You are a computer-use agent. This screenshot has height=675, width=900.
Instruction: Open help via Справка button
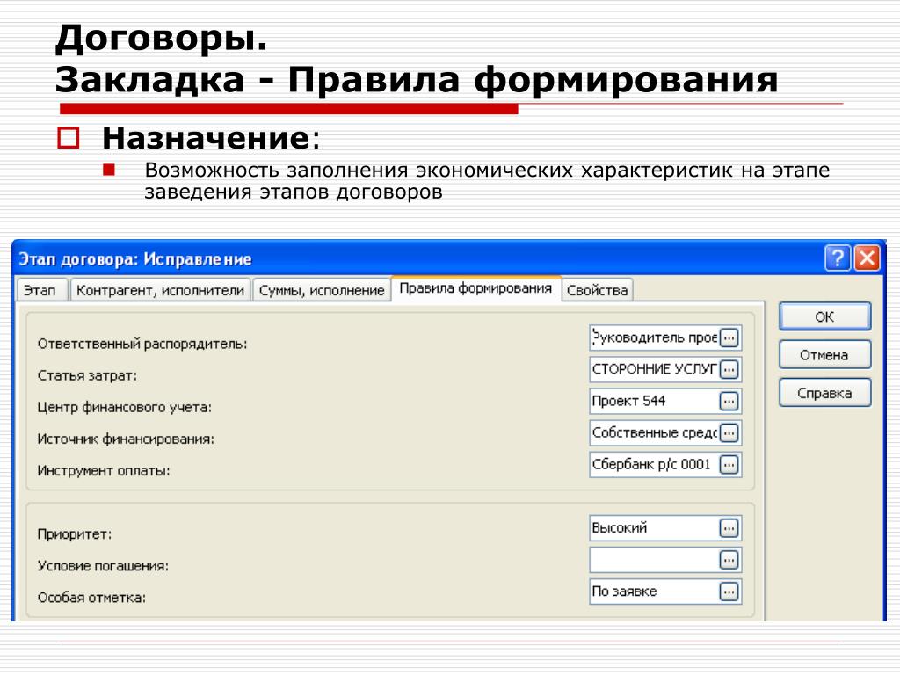pos(824,393)
